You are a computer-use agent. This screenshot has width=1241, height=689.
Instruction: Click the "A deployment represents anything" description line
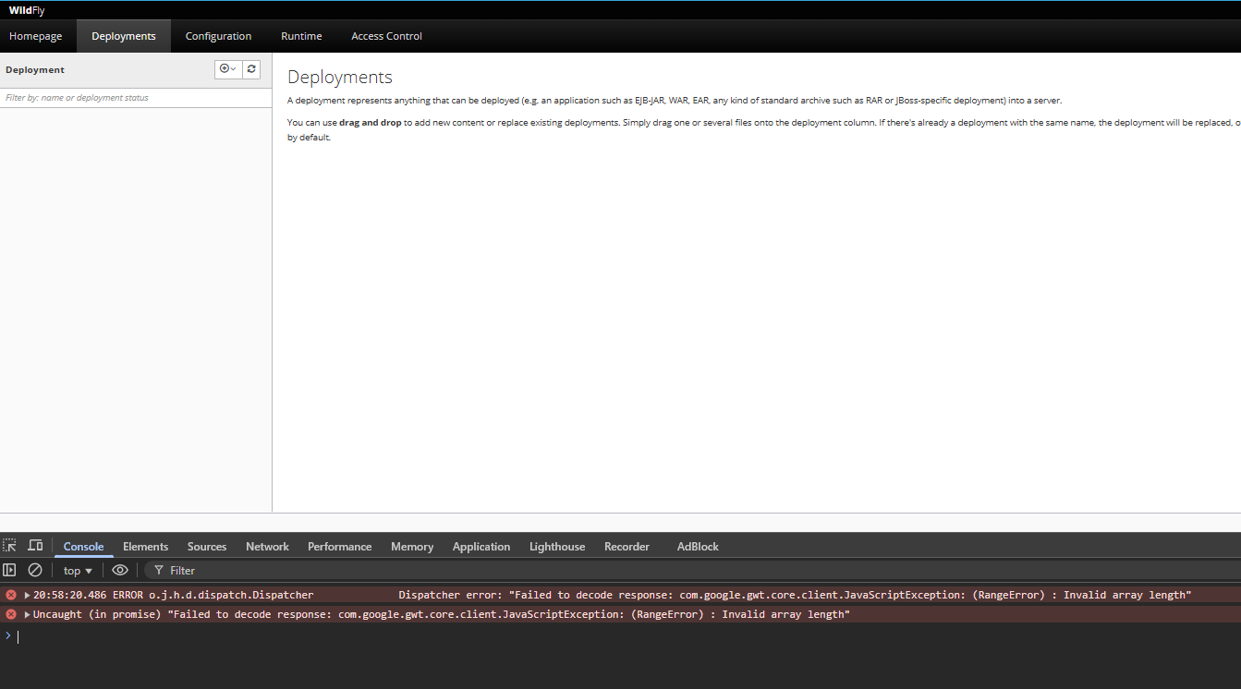click(675, 101)
